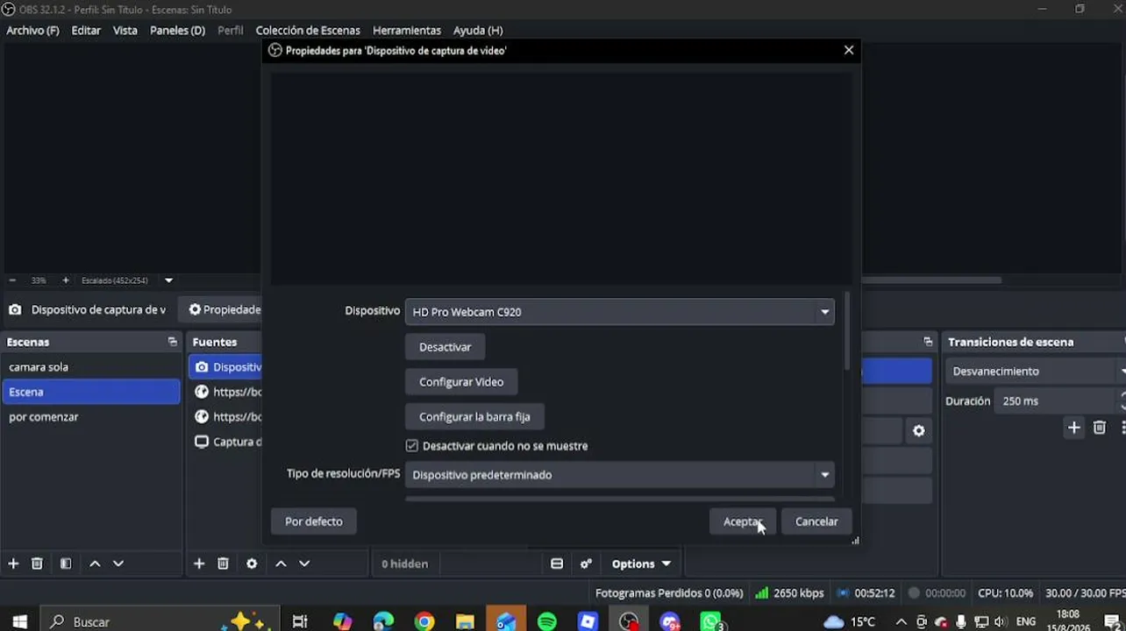Click Configurar Video button
The height and width of the screenshot is (631, 1126).
461,382
